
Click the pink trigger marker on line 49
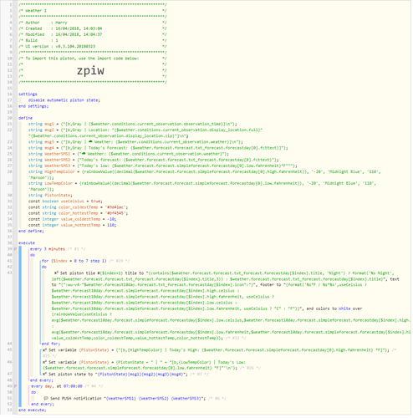(x=15, y=387)
